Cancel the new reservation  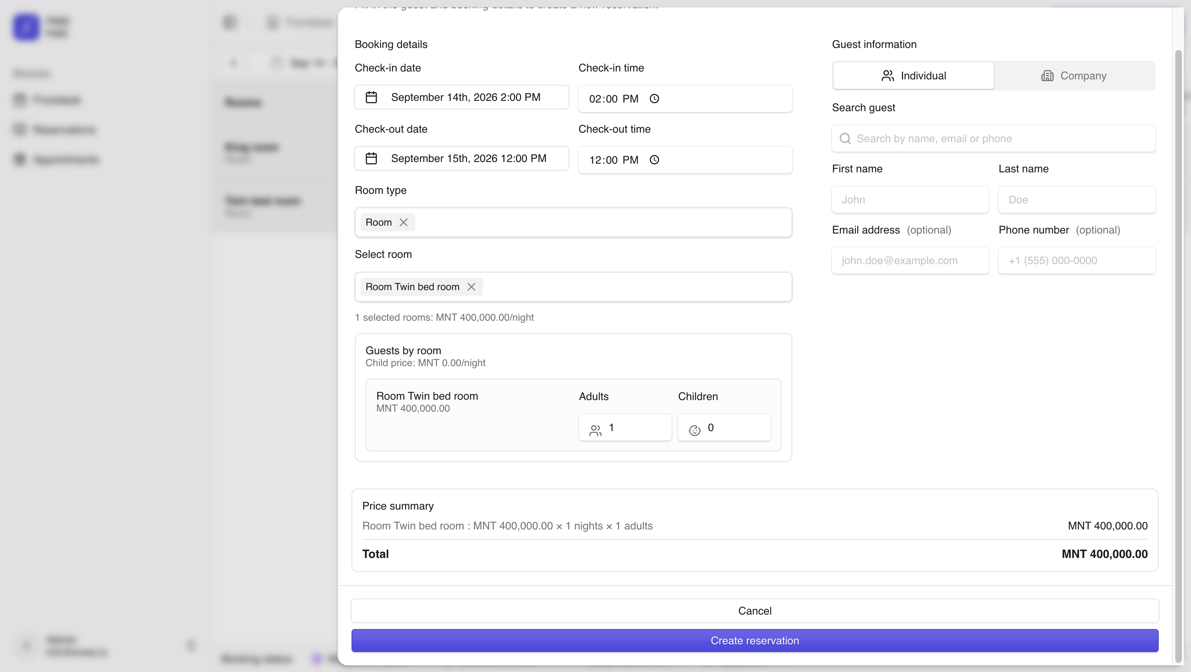coord(755,610)
